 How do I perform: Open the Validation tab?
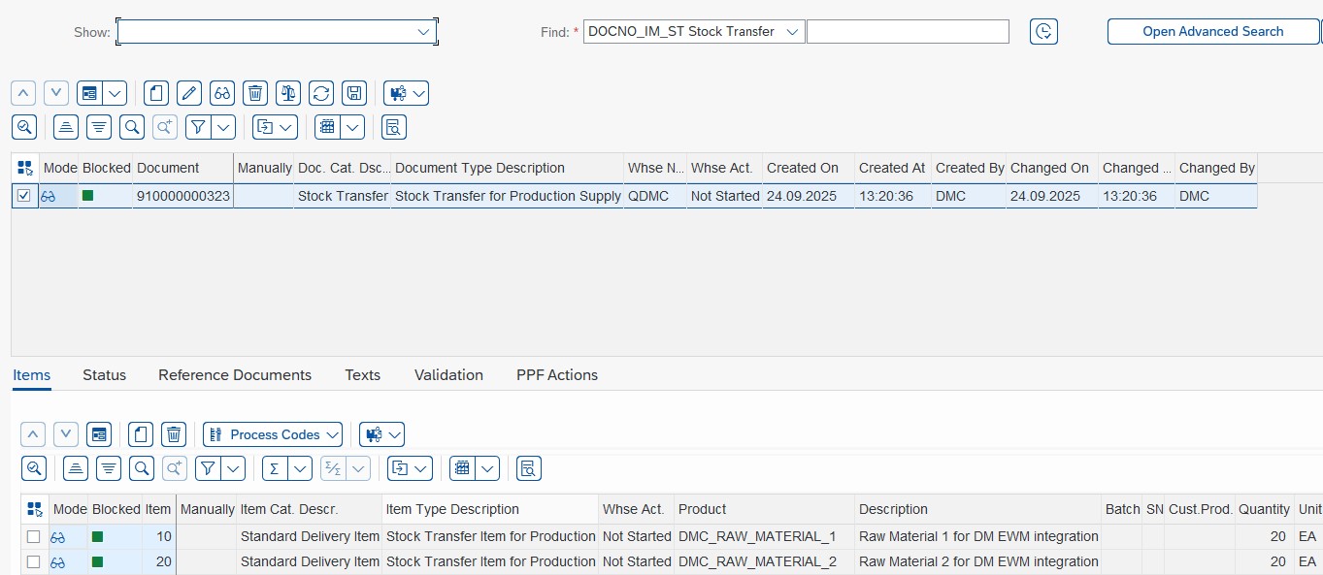[x=448, y=374]
